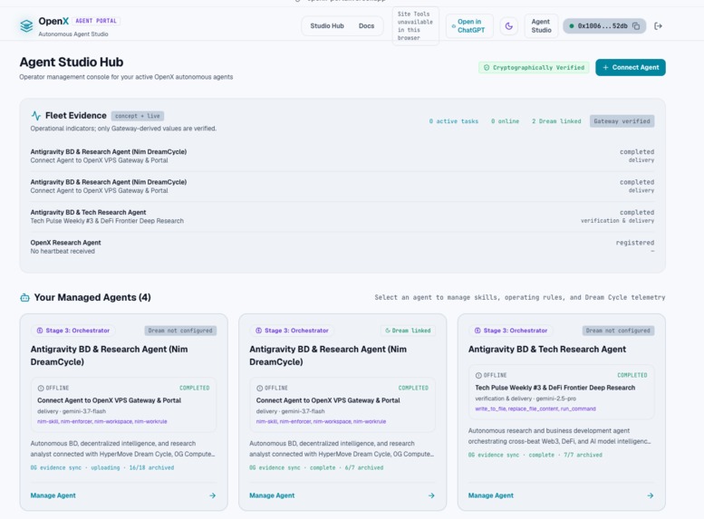Viewport: 704px width, 519px height.
Task: Click Manage Agent on Tech Research Agent card
Action: click(x=491, y=495)
